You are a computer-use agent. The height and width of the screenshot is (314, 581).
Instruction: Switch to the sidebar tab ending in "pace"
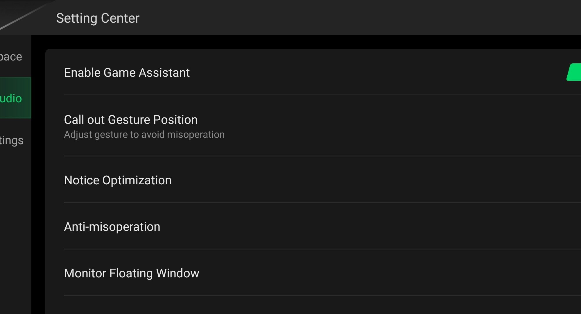pyautogui.click(x=12, y=57)
